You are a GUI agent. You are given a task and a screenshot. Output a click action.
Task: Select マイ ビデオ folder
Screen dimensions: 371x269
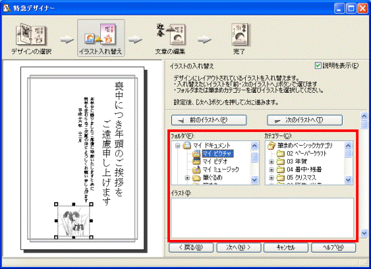(x=215, y=161)
